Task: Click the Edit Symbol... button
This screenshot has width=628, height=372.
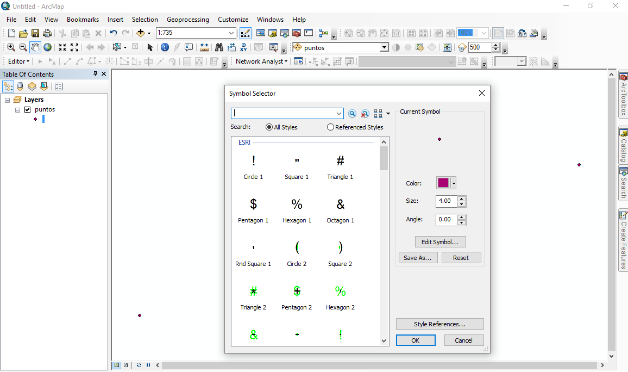Action: click(x=439, y=242)
